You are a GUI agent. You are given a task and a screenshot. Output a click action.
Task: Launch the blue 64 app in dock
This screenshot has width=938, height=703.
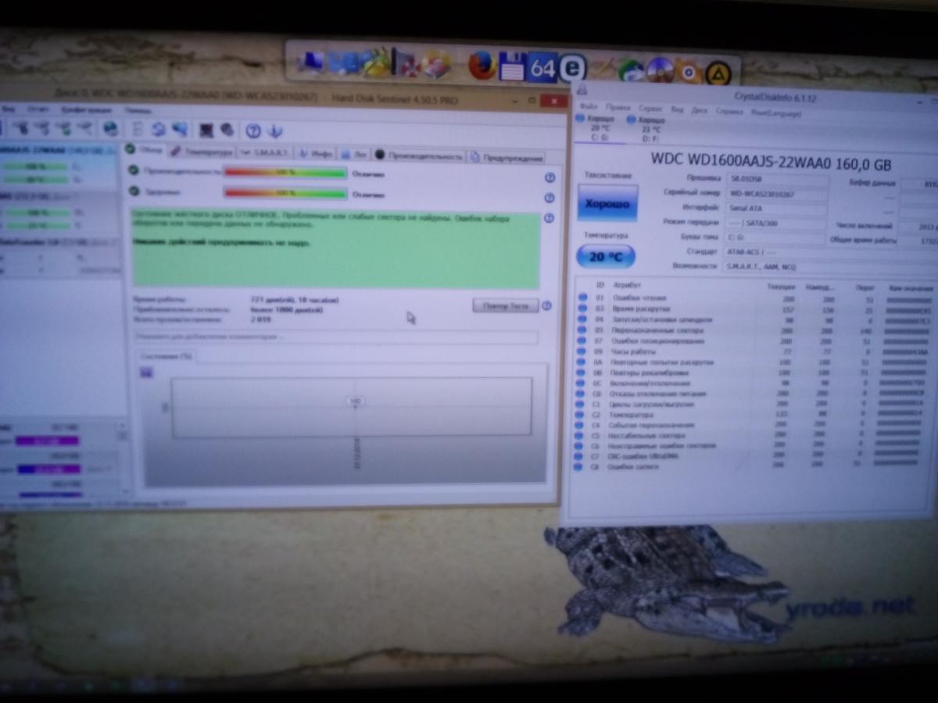pyautogui.click(x=542, y=67)
